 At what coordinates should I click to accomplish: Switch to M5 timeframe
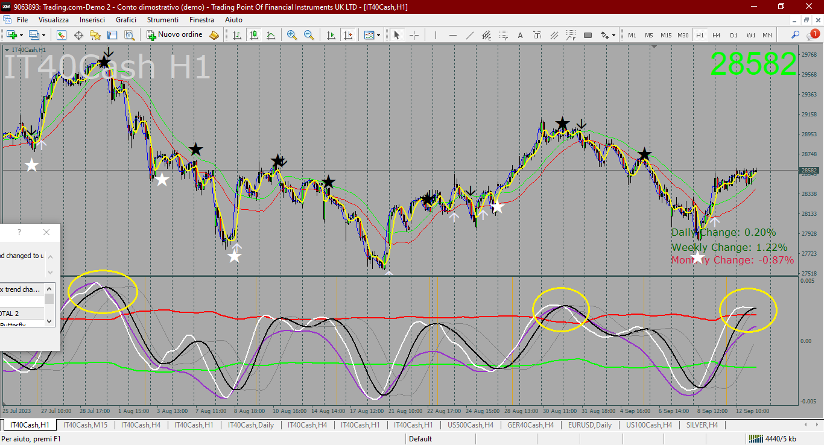pos(649,35)
